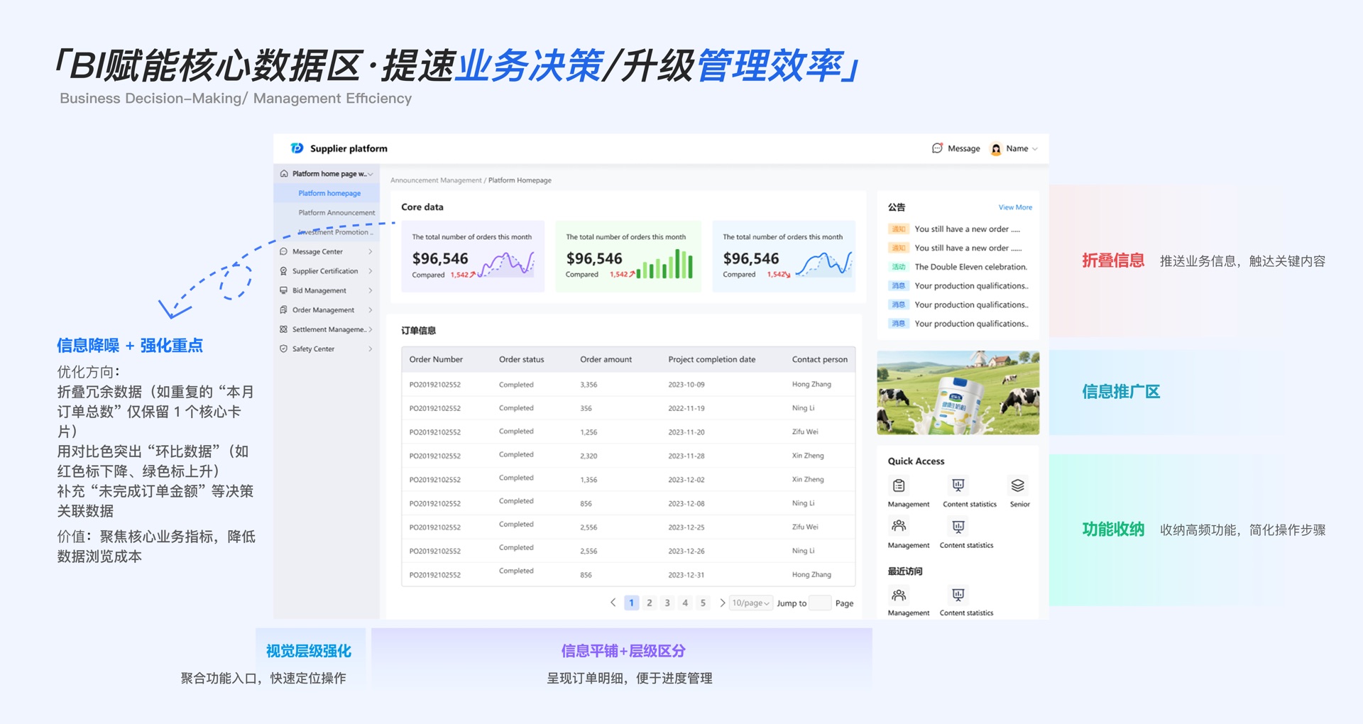The height and width of the screenshot is (724, 1363).
Task: Click the Jump to page input field
Action: click(x=820, y=603)
